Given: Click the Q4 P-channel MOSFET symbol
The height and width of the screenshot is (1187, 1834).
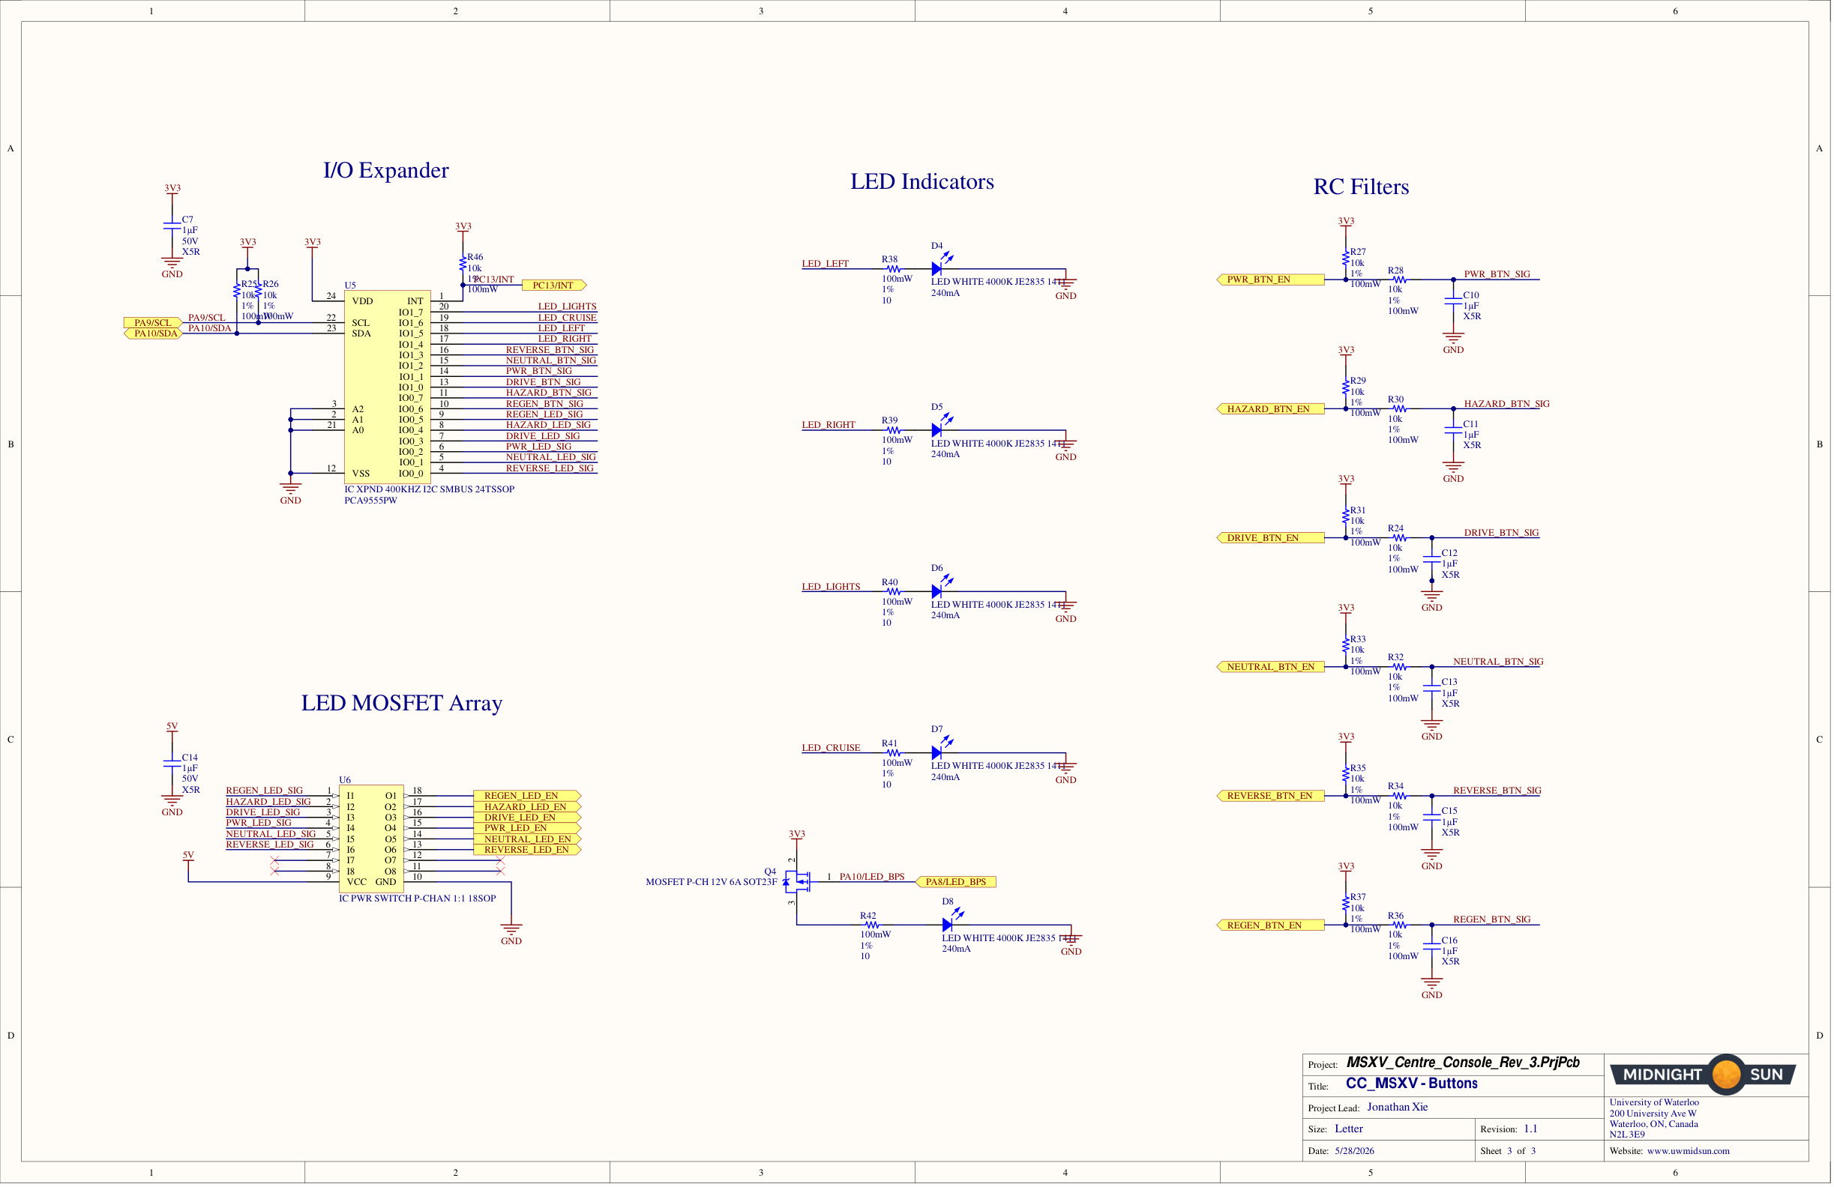Looking at the screenshot, I should click(x=799, y=881).
